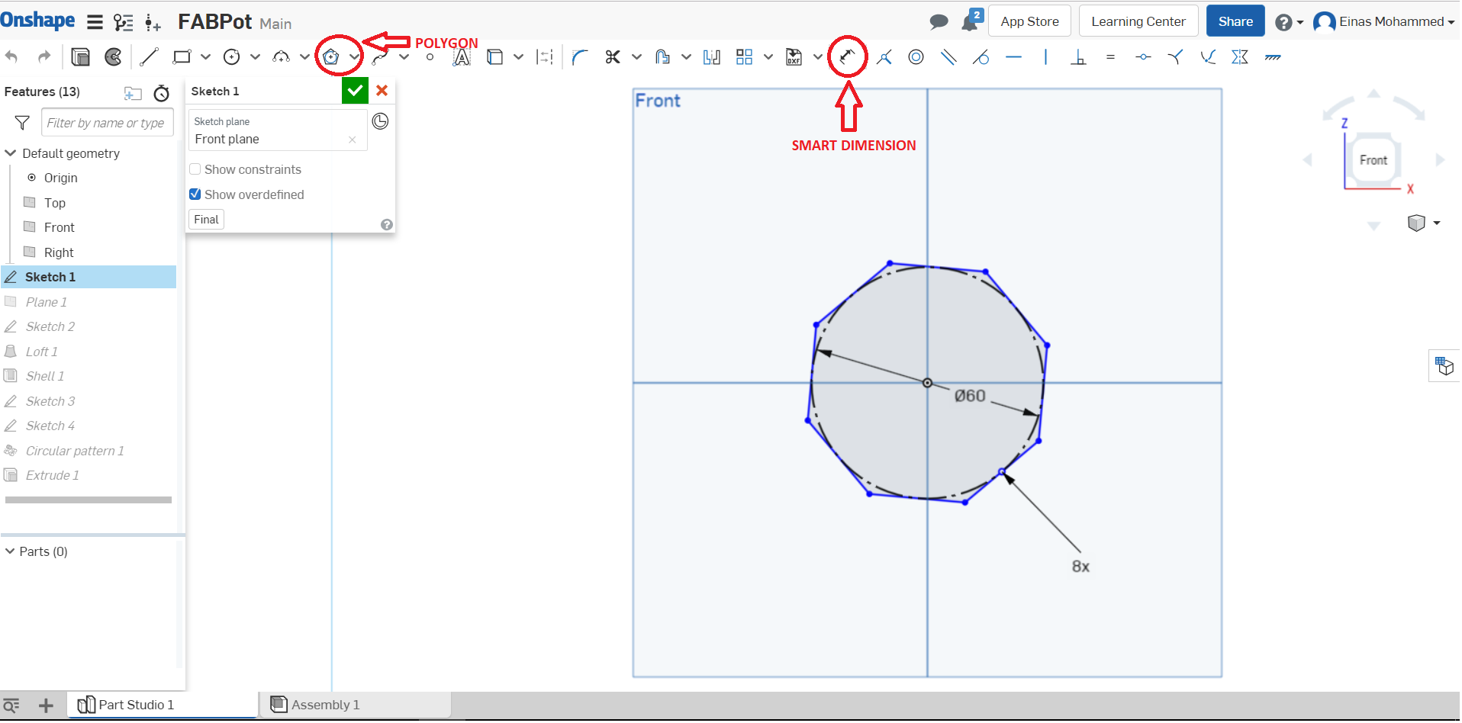The height and width of the screenshot is (723, 1462).
Task: Confirm Sketch 1 with the green checkmark
Action: [x=355, y=91]
